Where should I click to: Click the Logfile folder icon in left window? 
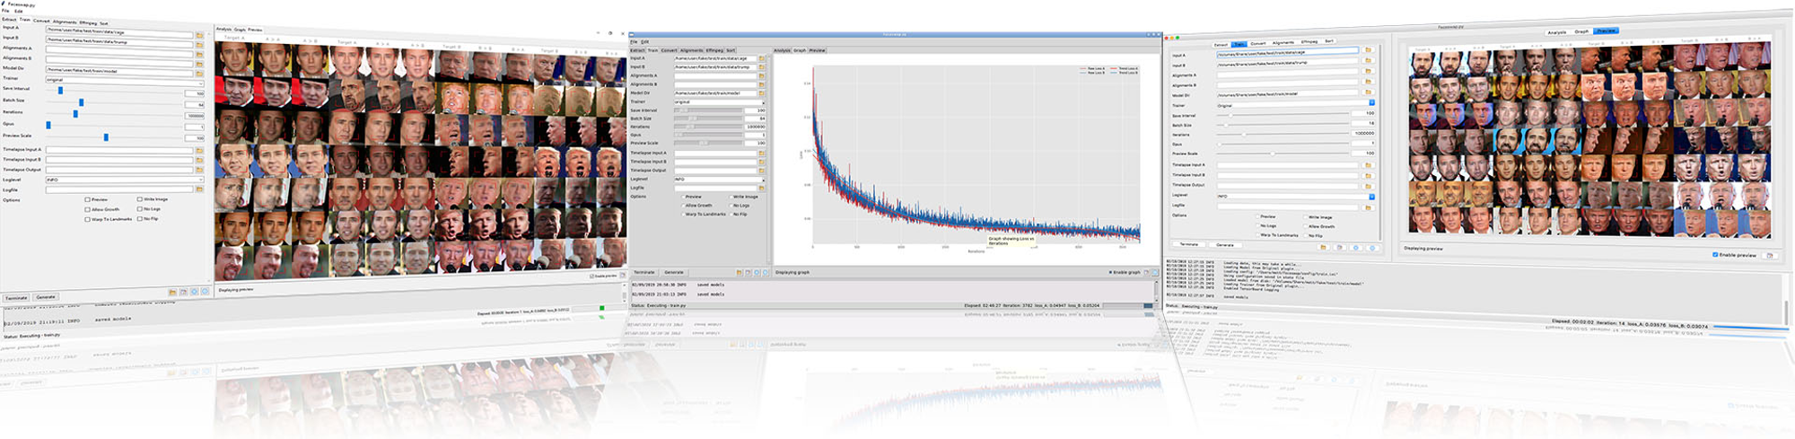(x=199, y=189)
